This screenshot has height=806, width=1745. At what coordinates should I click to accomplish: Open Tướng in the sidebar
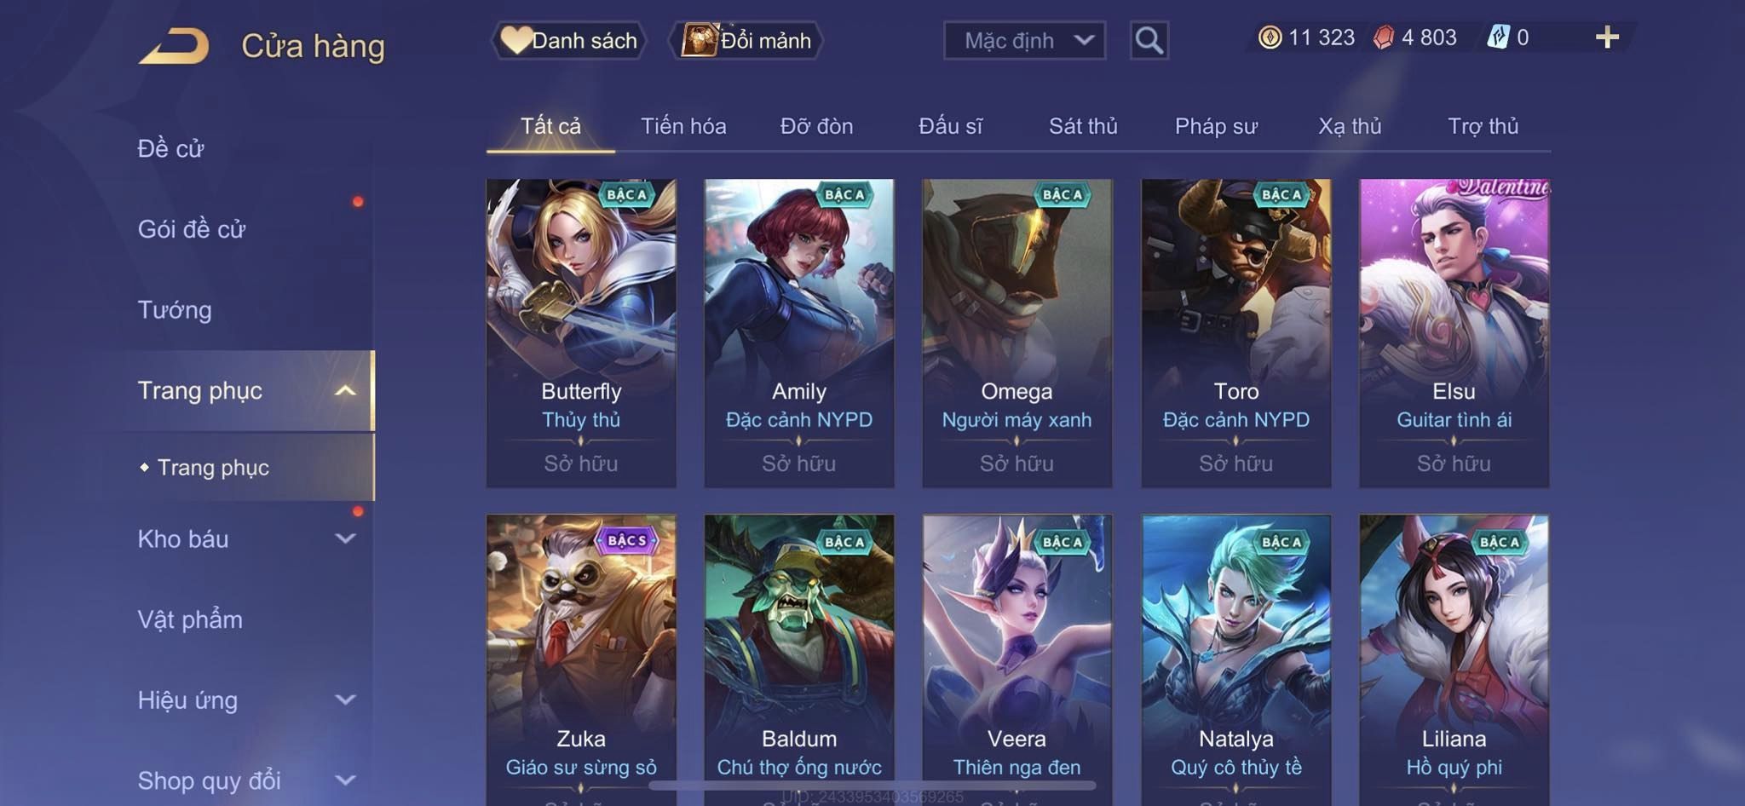(x=175, y=310)
